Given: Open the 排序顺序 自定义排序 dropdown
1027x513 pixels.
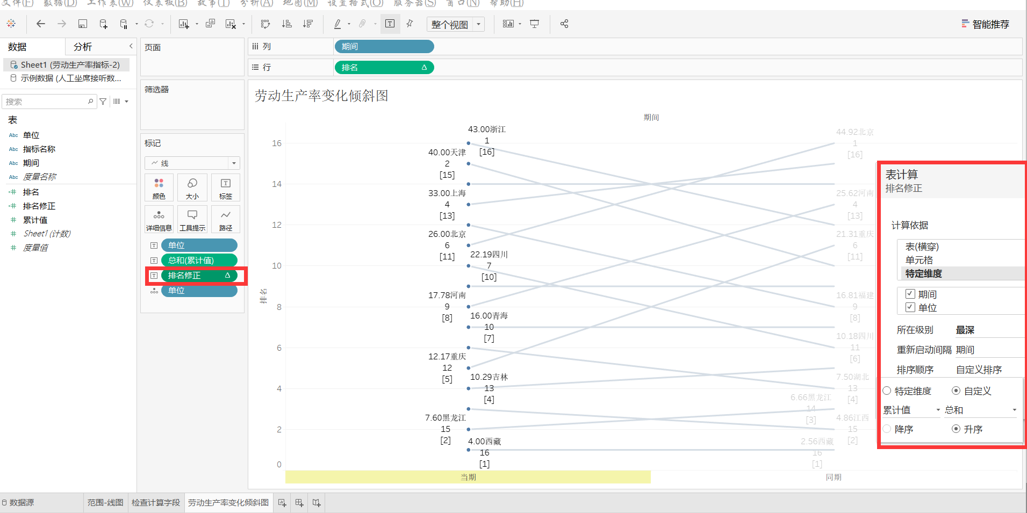Looking at the screenshot, I should point(989,370).
